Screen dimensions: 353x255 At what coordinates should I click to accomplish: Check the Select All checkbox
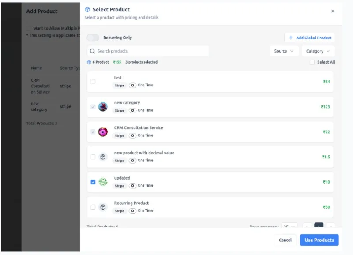[312, 62]
